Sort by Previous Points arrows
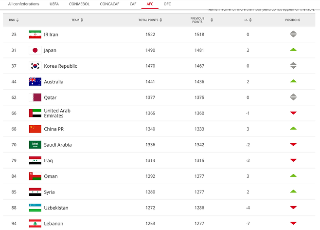 (x=212, y=20)
